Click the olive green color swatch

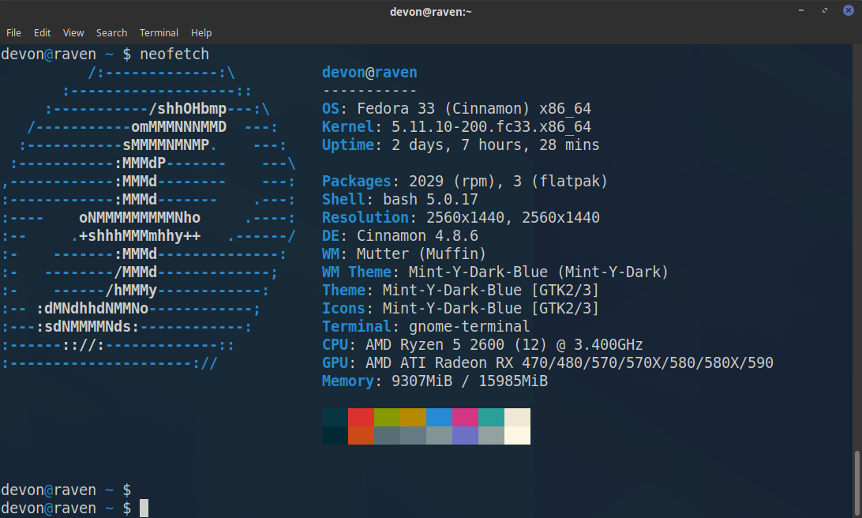pos(387,418)
